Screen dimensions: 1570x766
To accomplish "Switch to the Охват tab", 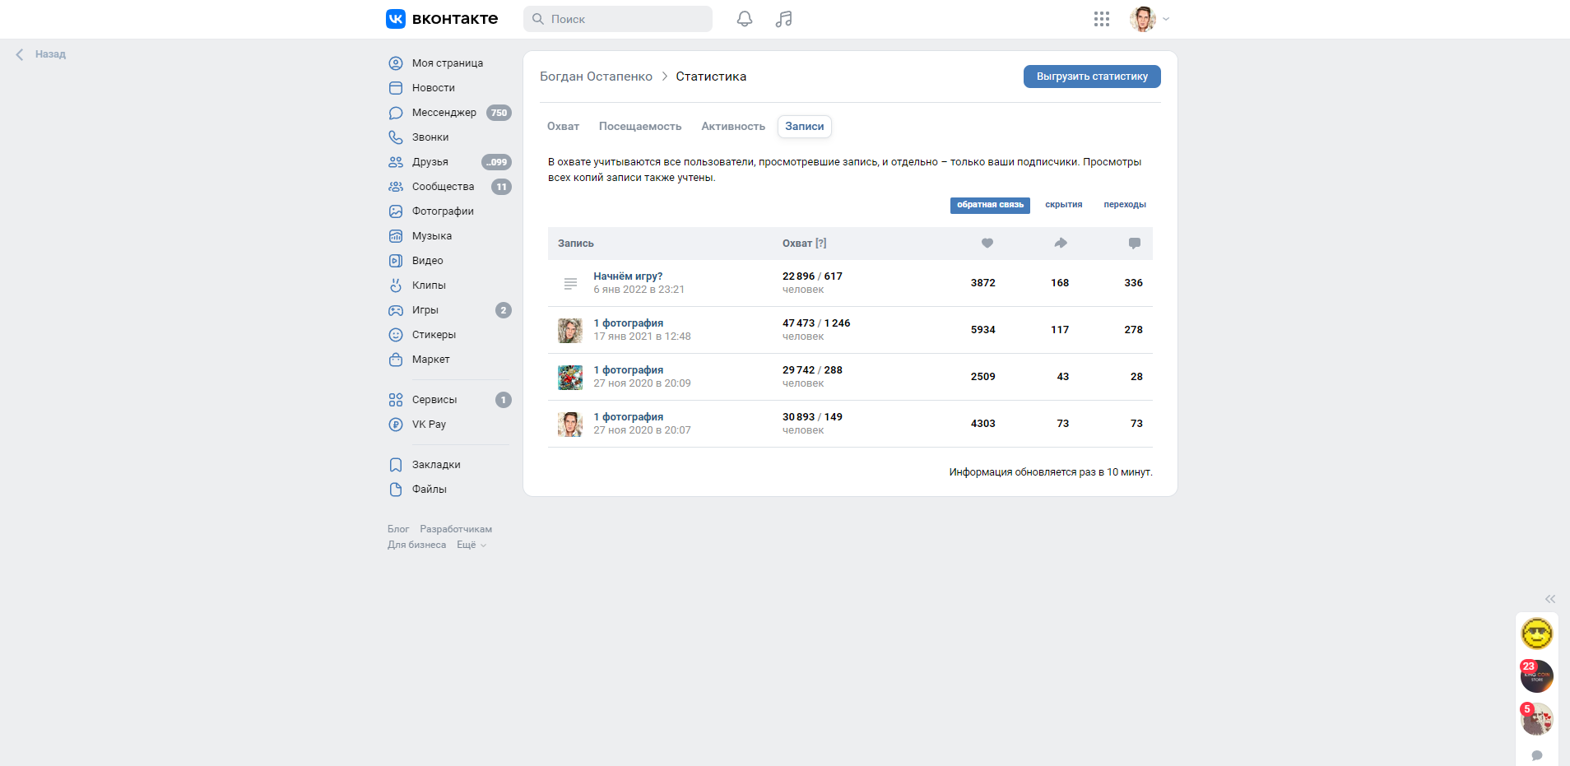I will [x=563, y=127].
